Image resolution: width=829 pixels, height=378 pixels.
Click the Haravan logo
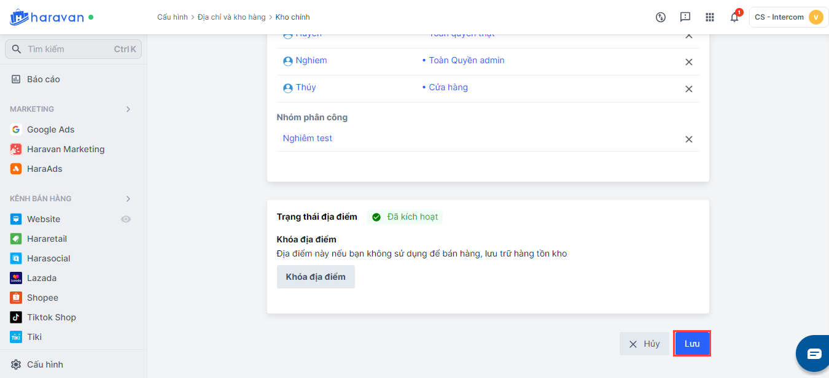47,17
